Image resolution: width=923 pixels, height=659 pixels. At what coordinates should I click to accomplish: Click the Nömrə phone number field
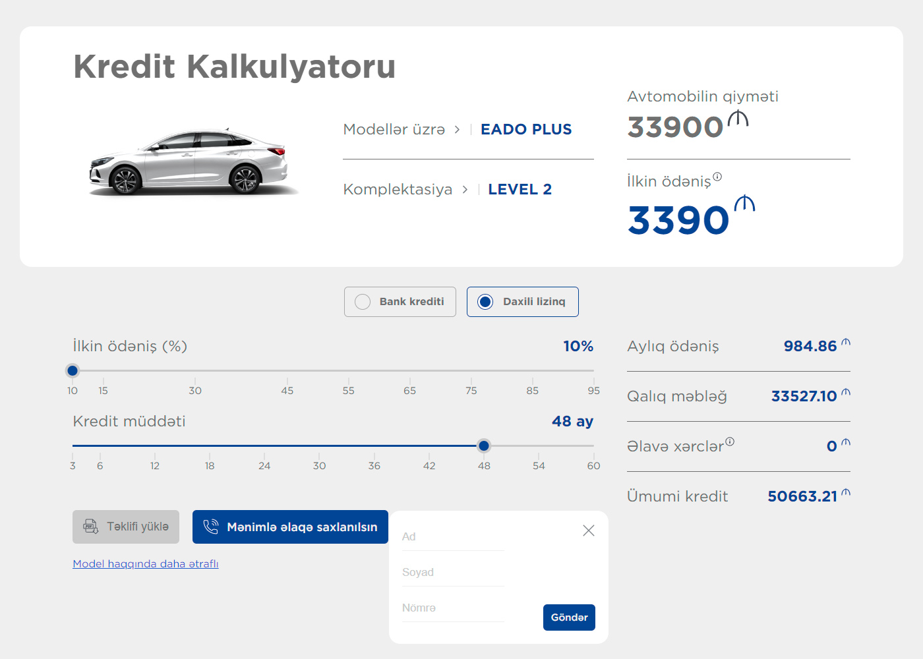coord(453,608)
